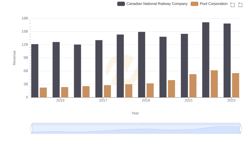Click the 2017 x-axis label

tap(103, 100)
